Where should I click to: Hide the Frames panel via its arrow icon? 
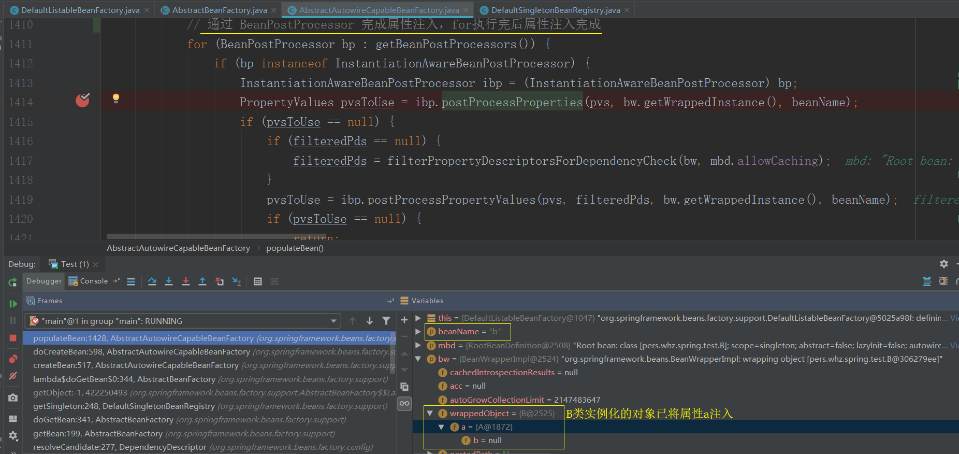[390, 301]
